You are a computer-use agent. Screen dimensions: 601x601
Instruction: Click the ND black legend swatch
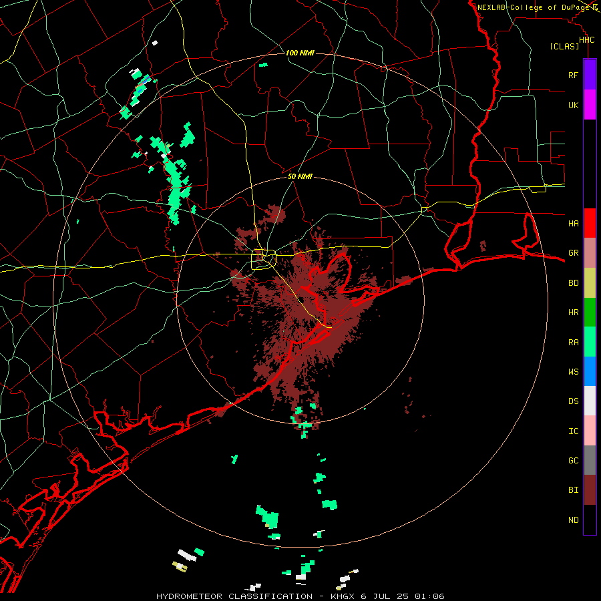click(x=590, y=520)
